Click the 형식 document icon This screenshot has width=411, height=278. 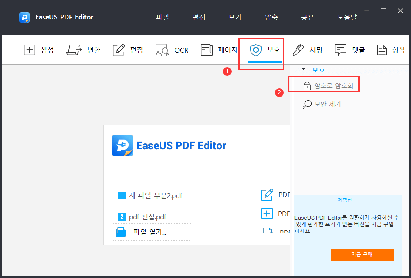coord(382,50)
